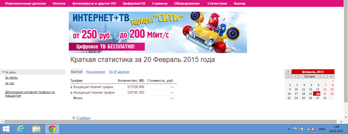Click Входящий Internet трафик row label
Viewport: 348px width, 134px height.
(x=94, y=87)
